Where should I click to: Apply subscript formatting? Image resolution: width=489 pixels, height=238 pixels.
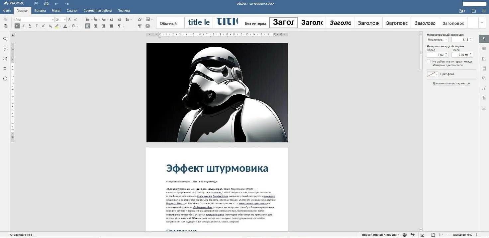click(50, 26)
